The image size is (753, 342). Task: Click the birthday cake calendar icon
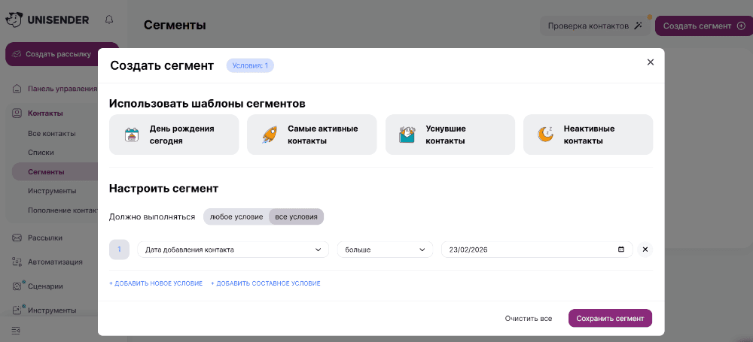click(x=132, y=135)
